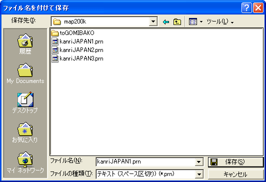The width and height of the screenshot is (266, 182).
Task: Click the kanriJAPAN3.prn file name
Action: (81, 58)
